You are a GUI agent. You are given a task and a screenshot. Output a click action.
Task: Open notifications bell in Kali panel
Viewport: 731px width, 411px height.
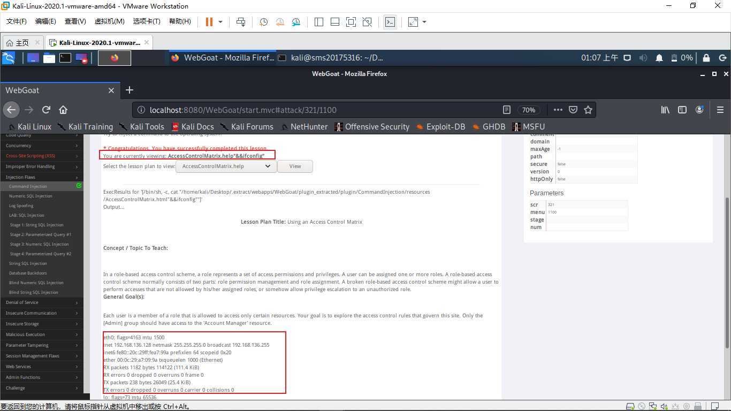click(x=659, y=58)
